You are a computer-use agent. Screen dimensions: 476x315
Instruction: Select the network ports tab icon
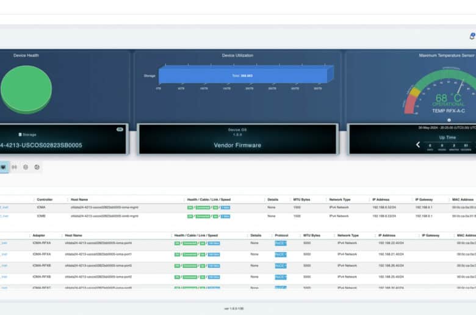tap(3, 167)
